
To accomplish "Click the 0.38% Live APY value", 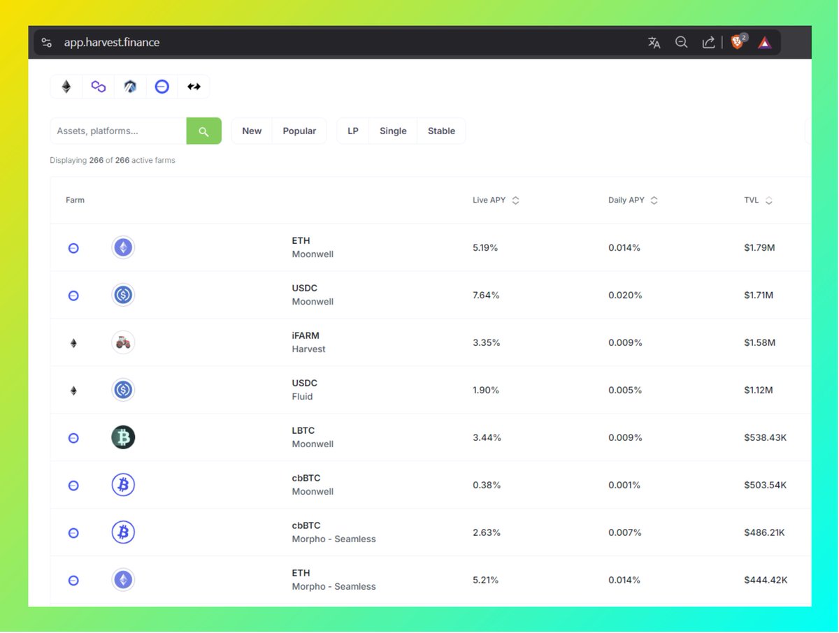I will (487, 485).
